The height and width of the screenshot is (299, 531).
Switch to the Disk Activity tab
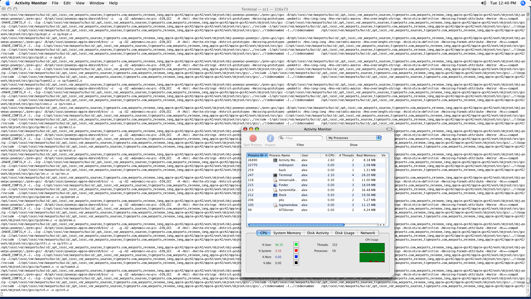318,233
